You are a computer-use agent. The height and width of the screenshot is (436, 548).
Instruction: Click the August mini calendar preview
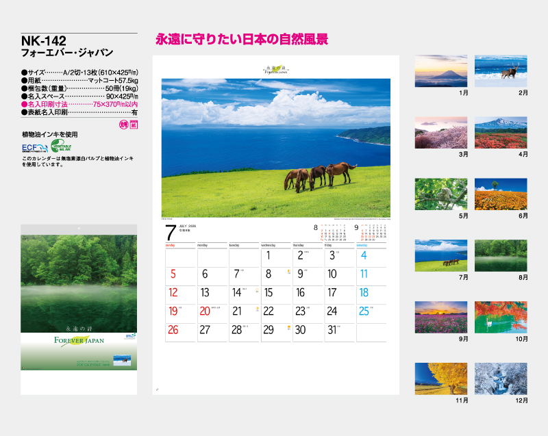click(330, 233)
